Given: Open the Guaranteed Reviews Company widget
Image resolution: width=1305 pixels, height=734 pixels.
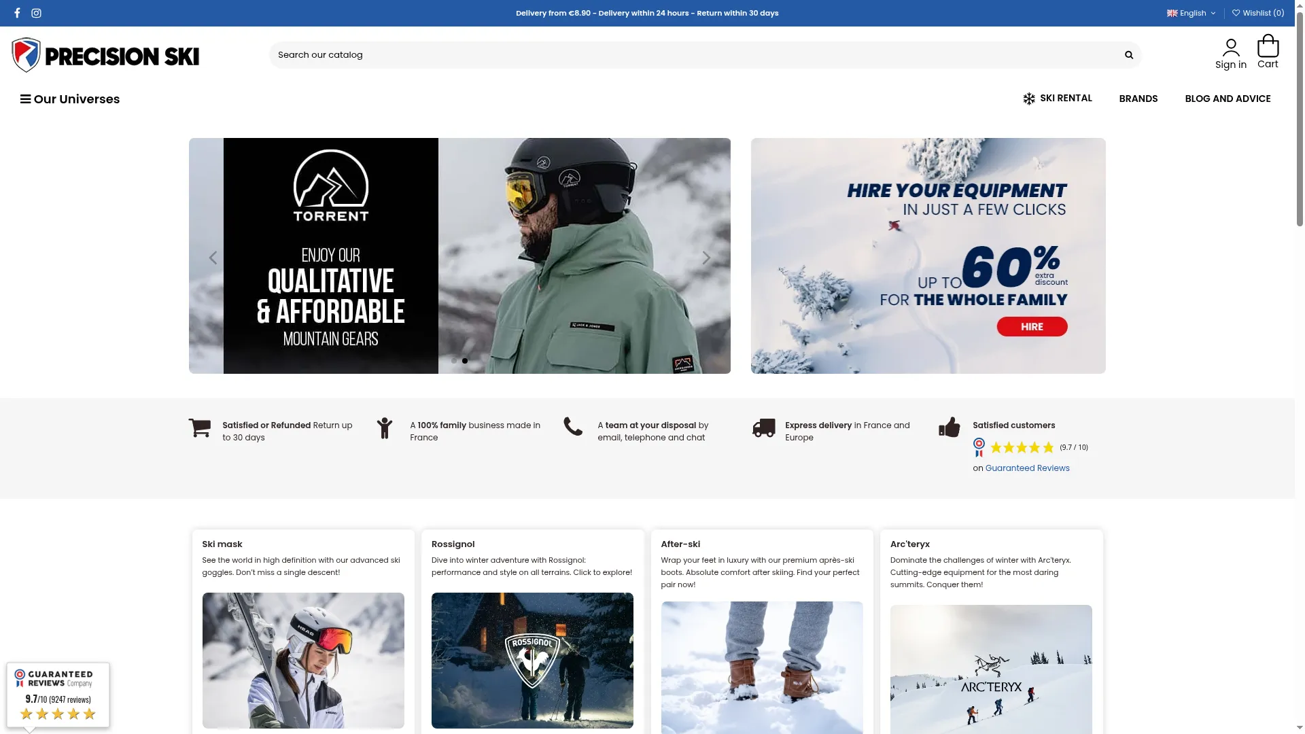Looking at the screenshot, I should [58, 695].
